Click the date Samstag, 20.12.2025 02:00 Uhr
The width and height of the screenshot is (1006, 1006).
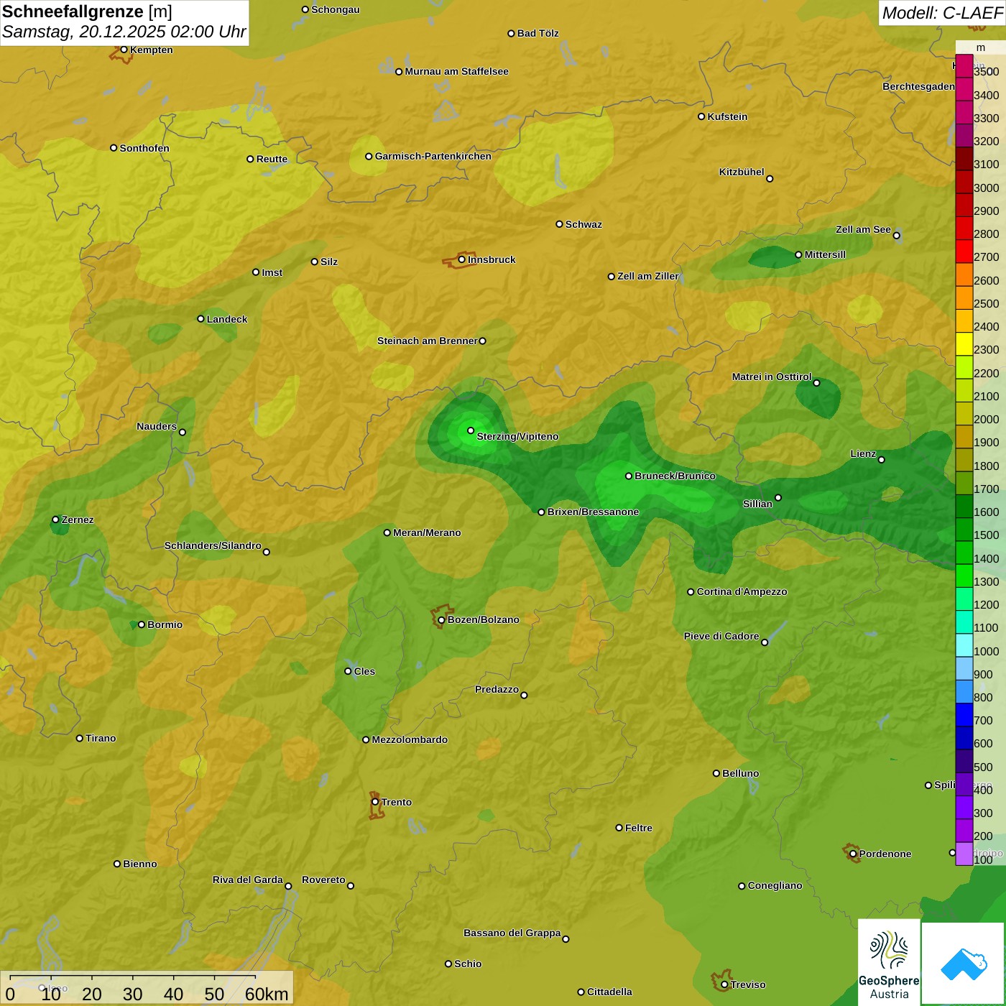coord(124,32)
